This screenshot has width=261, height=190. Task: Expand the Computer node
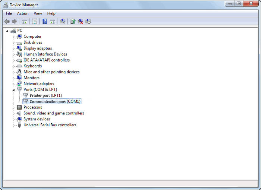13,37
